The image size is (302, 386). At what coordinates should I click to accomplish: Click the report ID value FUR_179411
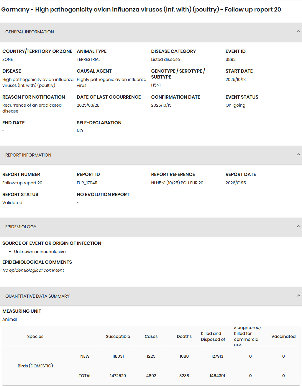87,183
